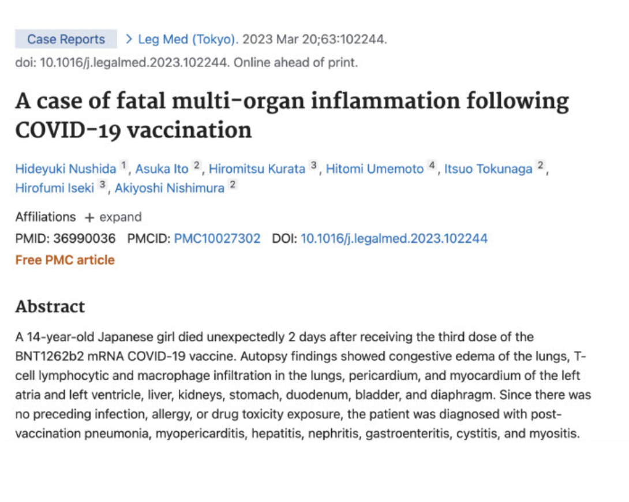This screenshot has width=629, height=502.
Task: Click affiliation superscript 1 after Nushida
Action: click(x=124, y=165)
